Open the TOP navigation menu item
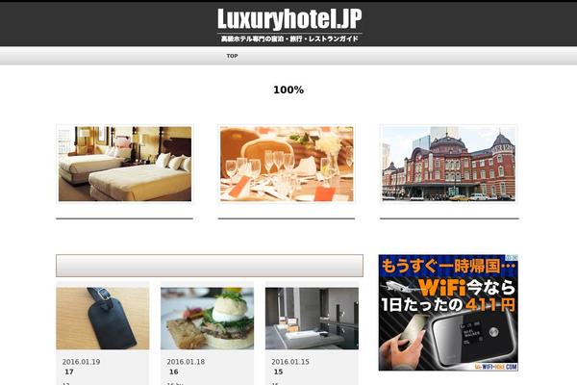This screenshot has height=385, width=577. click(232, 56)
